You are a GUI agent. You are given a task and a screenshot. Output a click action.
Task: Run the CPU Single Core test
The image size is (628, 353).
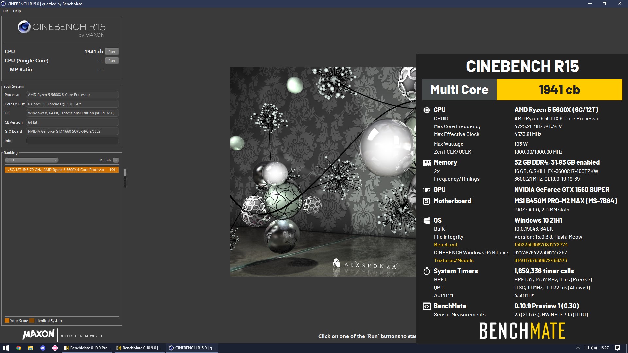[x=112, y=61]
